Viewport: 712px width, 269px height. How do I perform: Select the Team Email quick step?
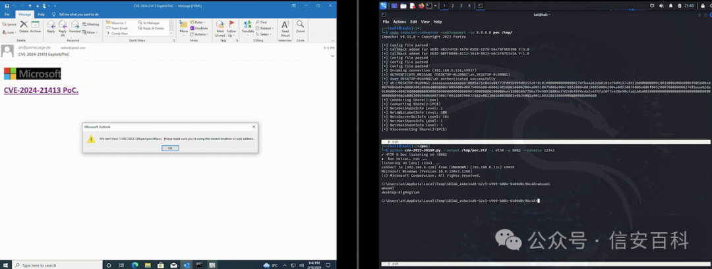[x=117, y=28]
